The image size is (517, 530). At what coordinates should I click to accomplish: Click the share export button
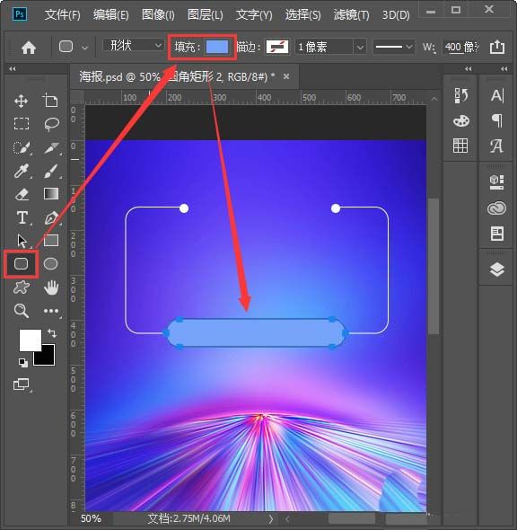coord(497,47)
